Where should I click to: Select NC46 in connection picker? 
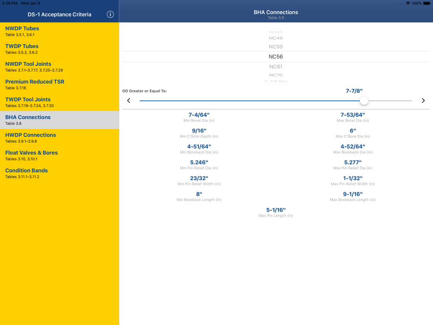click(275, 38)
